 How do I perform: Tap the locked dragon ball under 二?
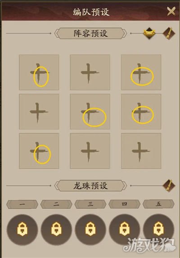(56, 229)
